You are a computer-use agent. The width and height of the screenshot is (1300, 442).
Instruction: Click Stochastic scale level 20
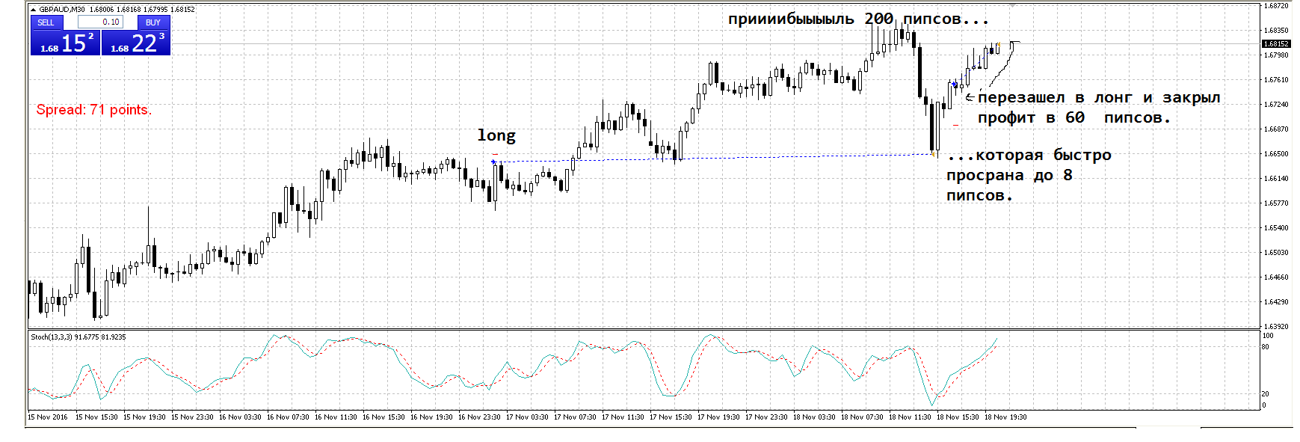click(1266, 393)
